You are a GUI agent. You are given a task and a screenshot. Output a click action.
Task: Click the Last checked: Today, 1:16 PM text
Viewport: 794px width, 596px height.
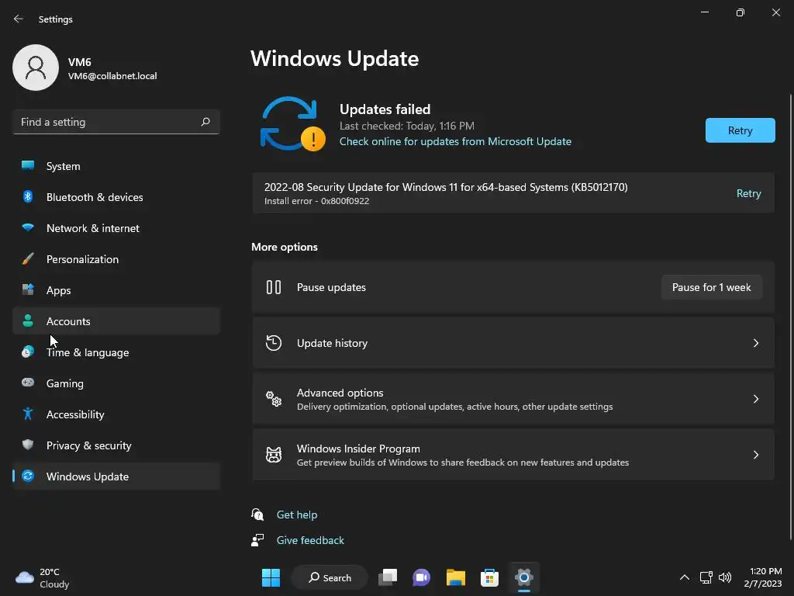click(406, 126)
